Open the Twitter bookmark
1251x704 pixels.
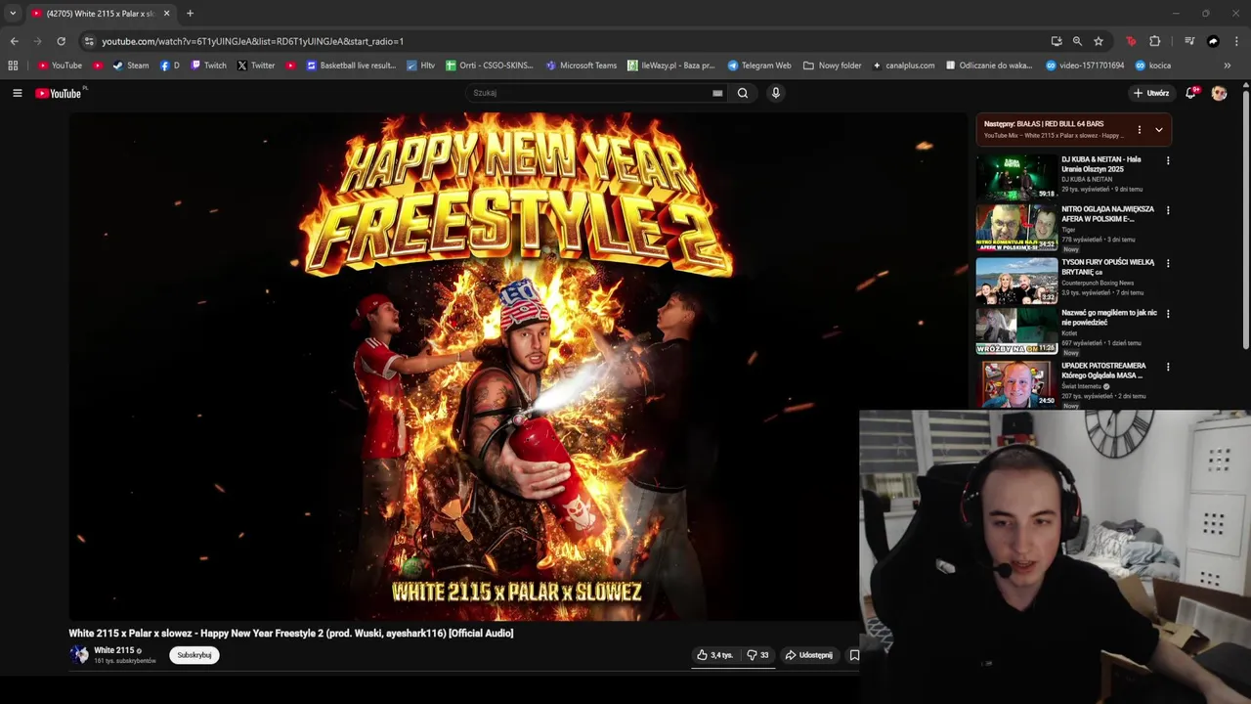click(256, 66)
